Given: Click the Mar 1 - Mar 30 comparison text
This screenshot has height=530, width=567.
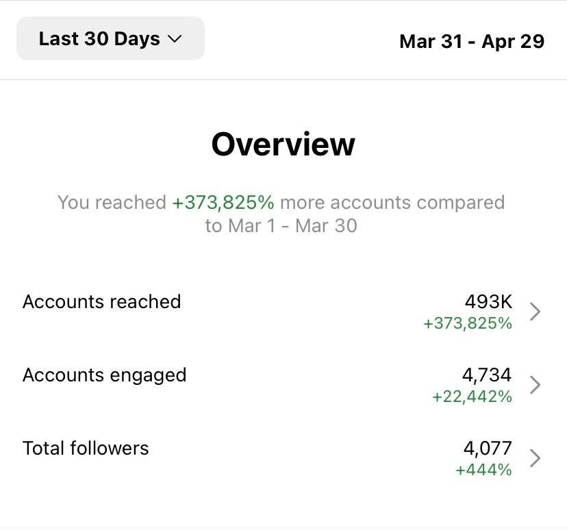Looking at the screenshot, I should [x=292, y=226].
